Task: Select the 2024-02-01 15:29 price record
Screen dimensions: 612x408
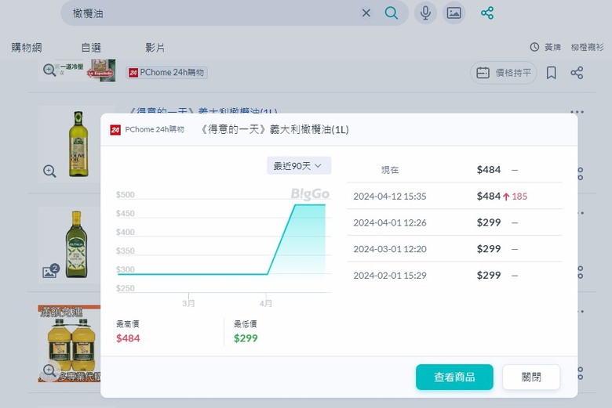Action: point(455,275)
